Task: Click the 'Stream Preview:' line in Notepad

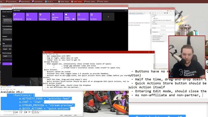Action: point(51,62)
